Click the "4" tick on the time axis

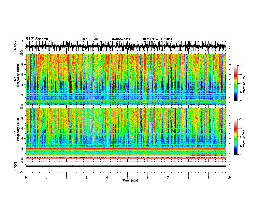(107, 178)
